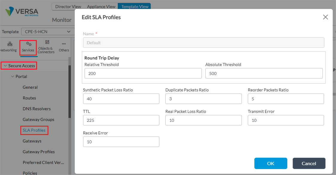Image resolution: width=336 pixels, height=175 pixels.
Task: Click the Others ellipsis icon
Action: (x=64, y=47)
